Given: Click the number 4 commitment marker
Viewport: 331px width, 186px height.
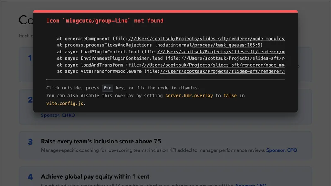Looking at the screenshot, I should [30, 177].
